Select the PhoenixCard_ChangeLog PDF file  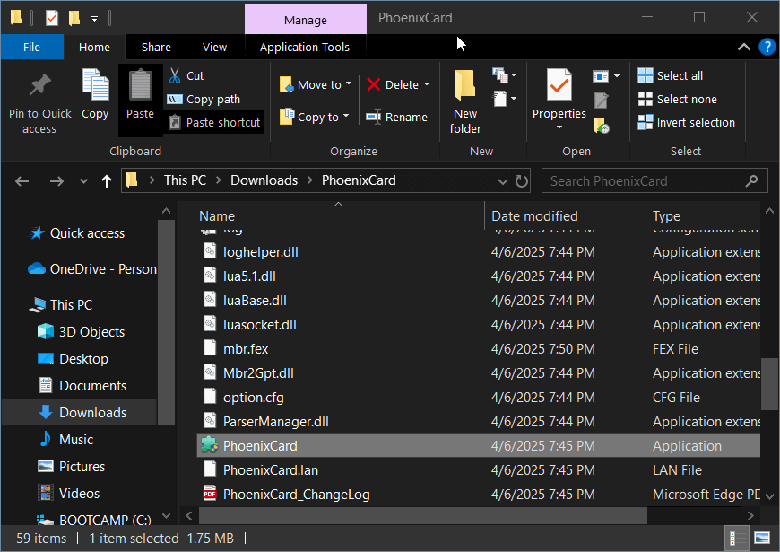click(479, 495)
